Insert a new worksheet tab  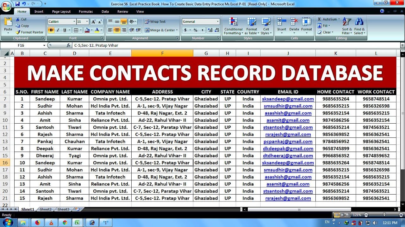[78, 209]
